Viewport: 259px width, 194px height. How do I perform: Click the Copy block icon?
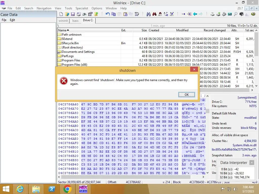click(x=114, y=14)
